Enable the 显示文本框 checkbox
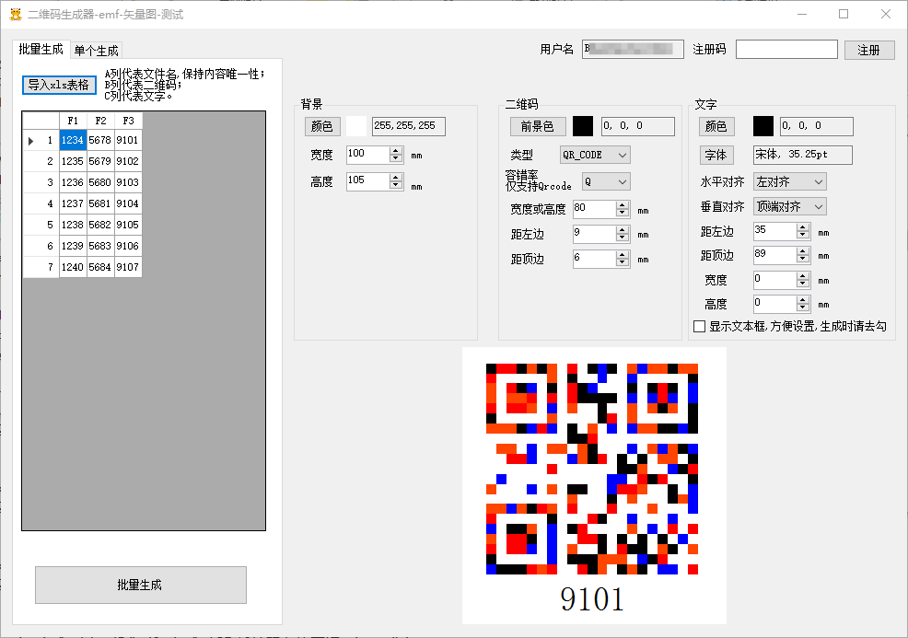 [700, 327]
